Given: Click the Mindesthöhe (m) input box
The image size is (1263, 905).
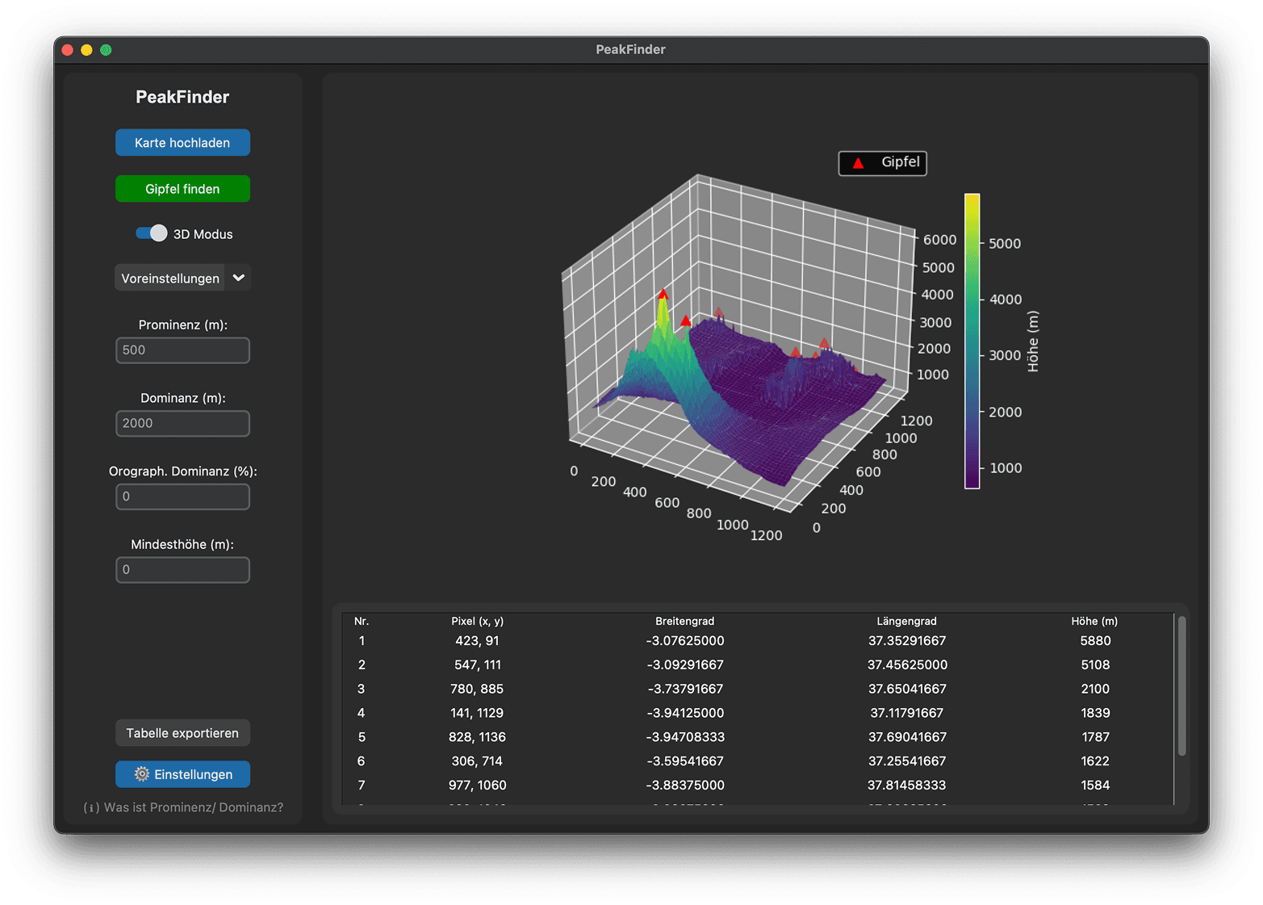Looking at the screenshot, I should (182, 570).
